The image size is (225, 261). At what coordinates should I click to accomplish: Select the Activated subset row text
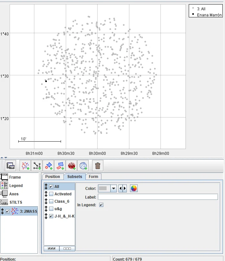pyautogui.click(x=63, y=194)
